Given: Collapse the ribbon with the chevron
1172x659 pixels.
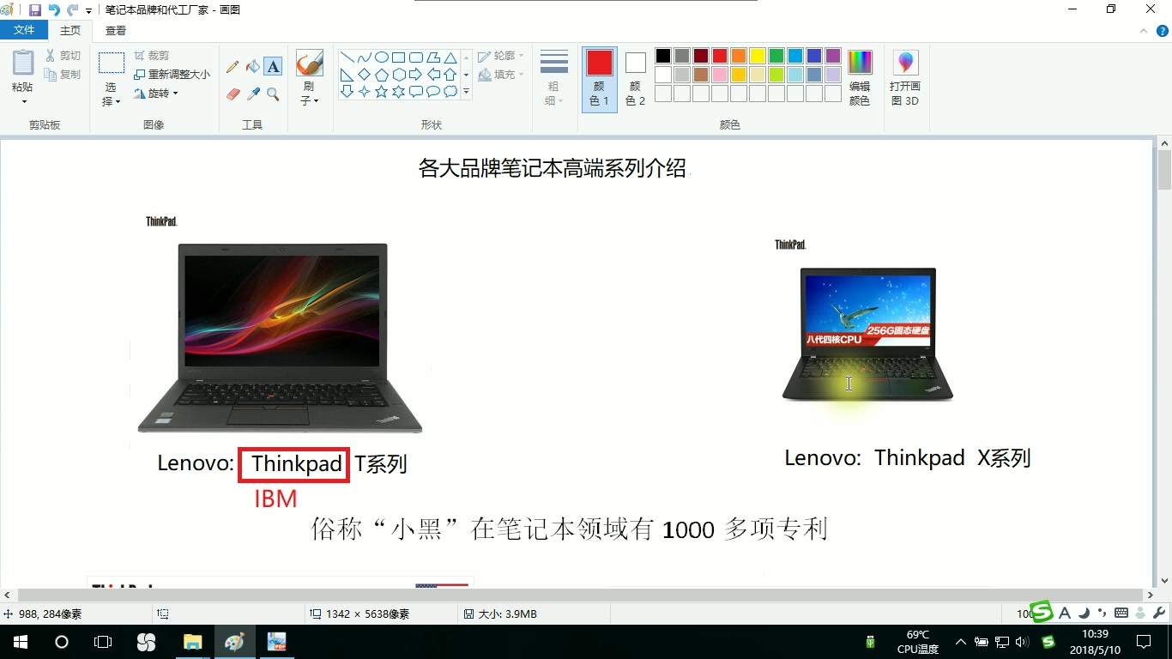Looking at the screenshot, I should click(1145, 31).
